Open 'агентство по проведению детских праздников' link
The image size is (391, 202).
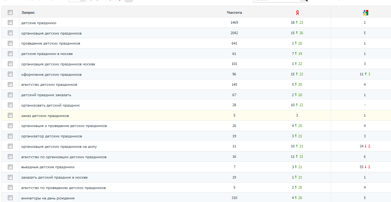tap(63, 188)
